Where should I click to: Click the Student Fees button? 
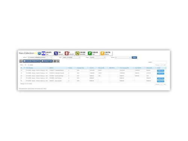pos(47,61)
